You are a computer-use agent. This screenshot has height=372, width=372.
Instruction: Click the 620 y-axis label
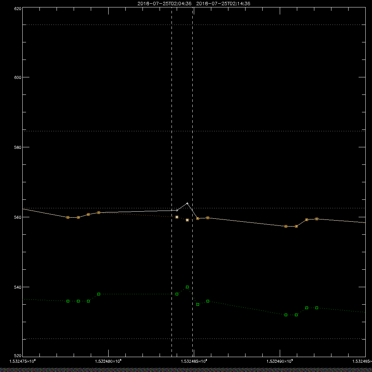pyautogui.click(x=18, y=9)
